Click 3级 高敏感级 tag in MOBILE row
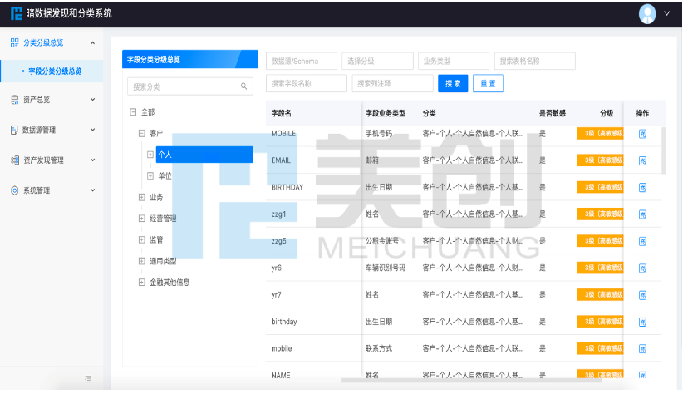The height and width of the screenshot is (394, 683). pos(600,133)
